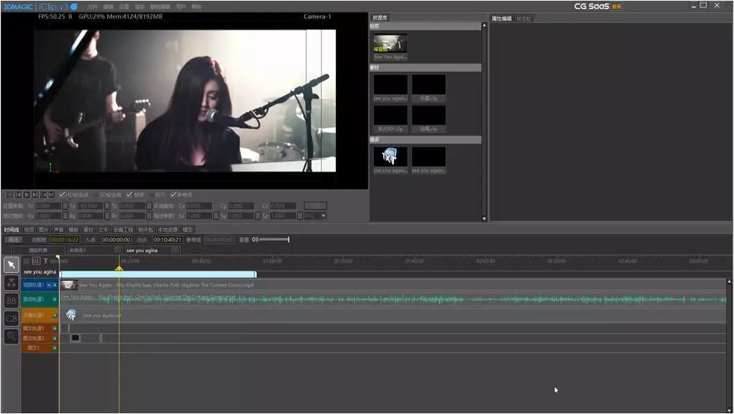
Task: Step to the next frame in preview
Action: point(35,195)
